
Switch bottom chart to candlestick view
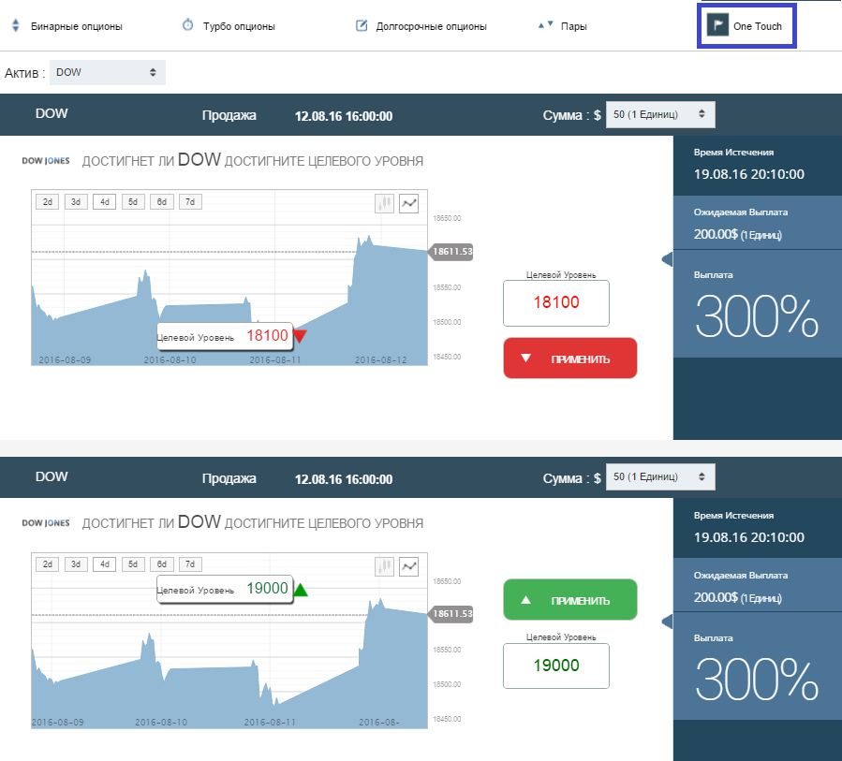pos(385,566)
